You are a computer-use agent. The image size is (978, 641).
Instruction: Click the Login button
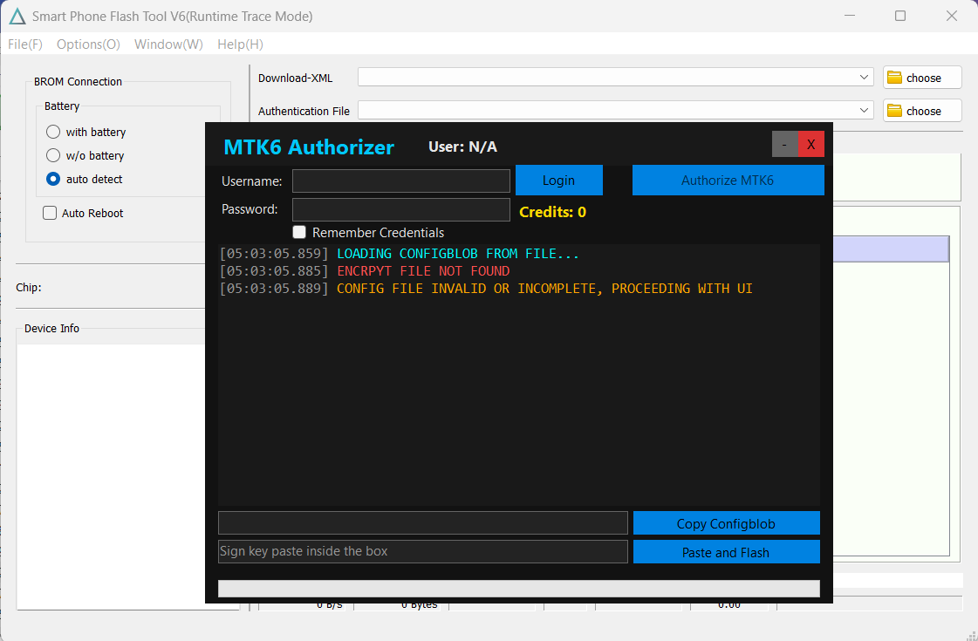tap(559, 181)
